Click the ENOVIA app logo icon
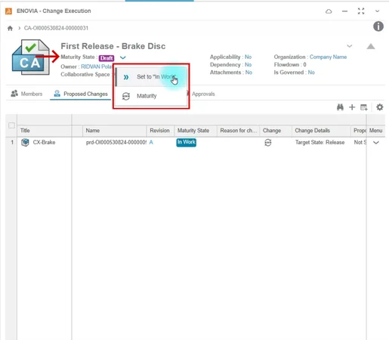The width and height of the screenshot is (389, 340). [8, 11]
